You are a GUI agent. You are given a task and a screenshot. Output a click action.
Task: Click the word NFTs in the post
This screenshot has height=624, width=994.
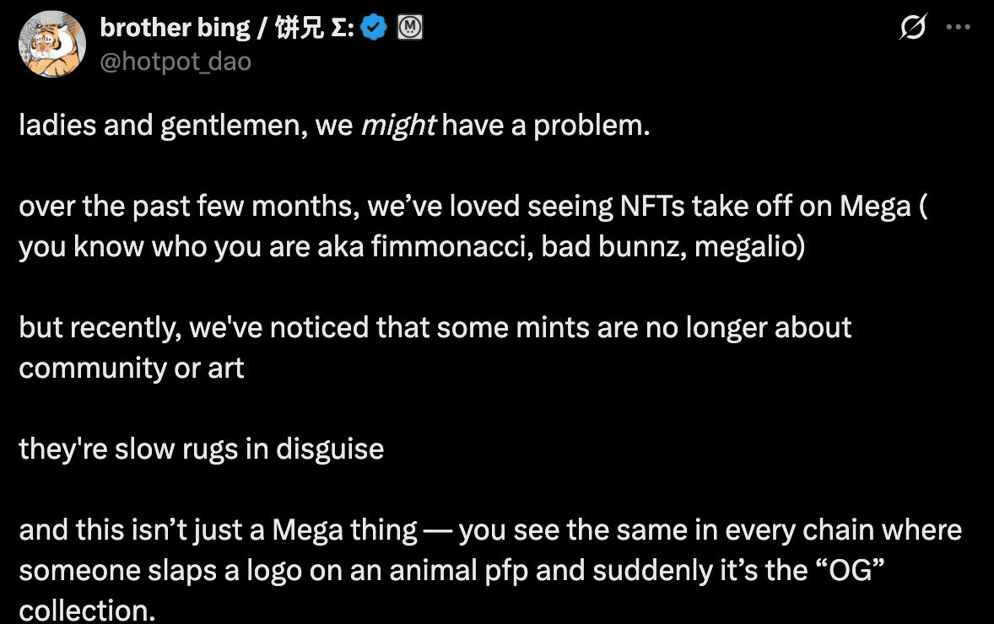click(x=652, y=206)
